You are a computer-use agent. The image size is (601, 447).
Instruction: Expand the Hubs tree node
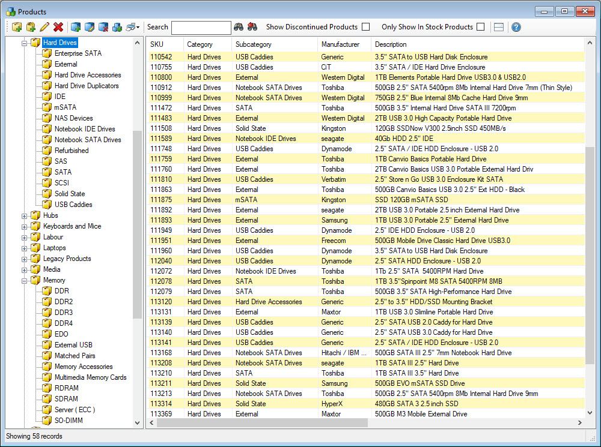tap(25, 216)
